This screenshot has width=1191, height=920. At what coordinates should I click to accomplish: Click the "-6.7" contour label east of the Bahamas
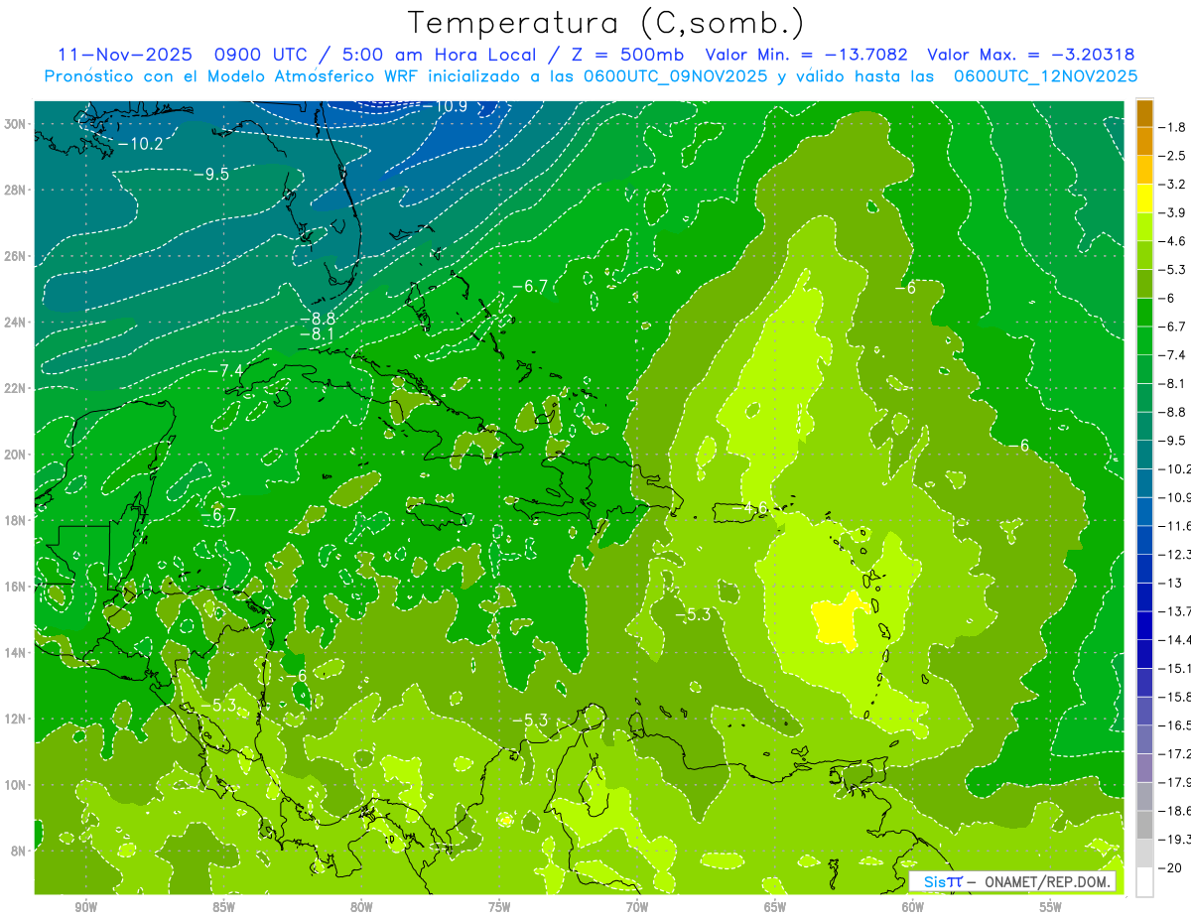(x=530, y=287)
